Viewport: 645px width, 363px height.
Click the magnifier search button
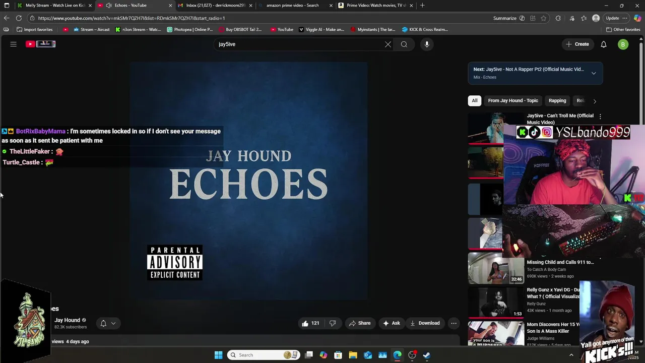click(x=404, y=44)
